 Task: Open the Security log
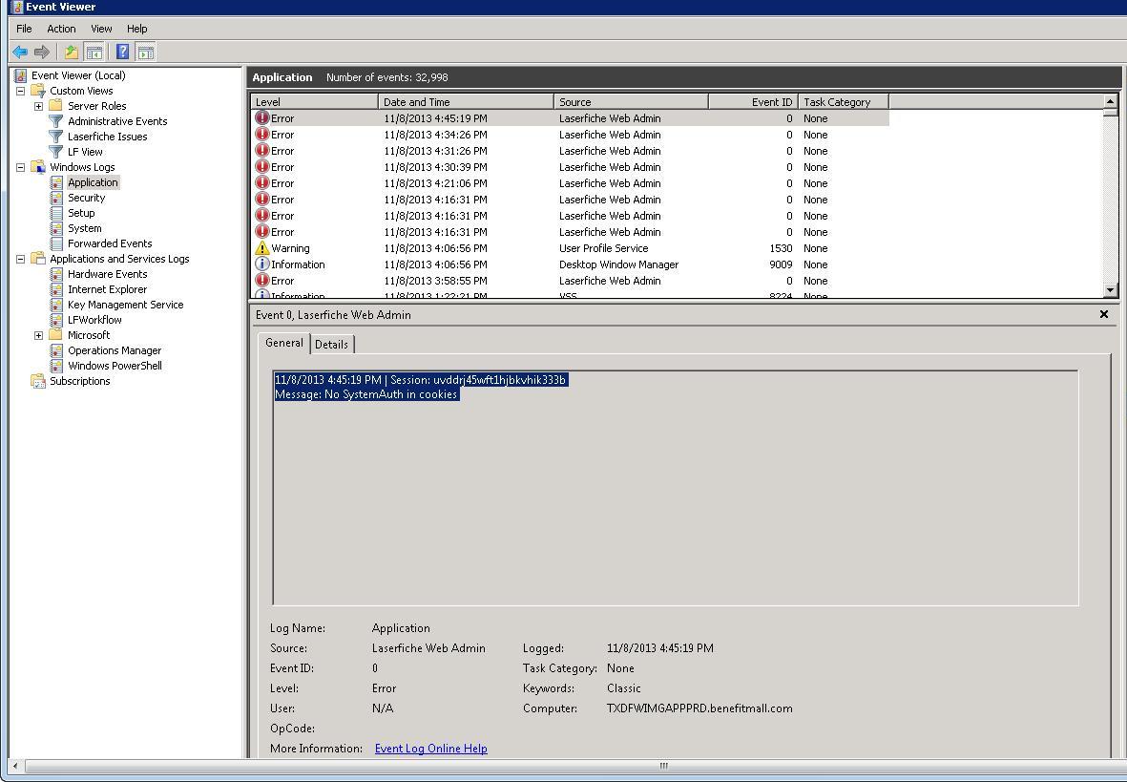[x=86, y=198]
